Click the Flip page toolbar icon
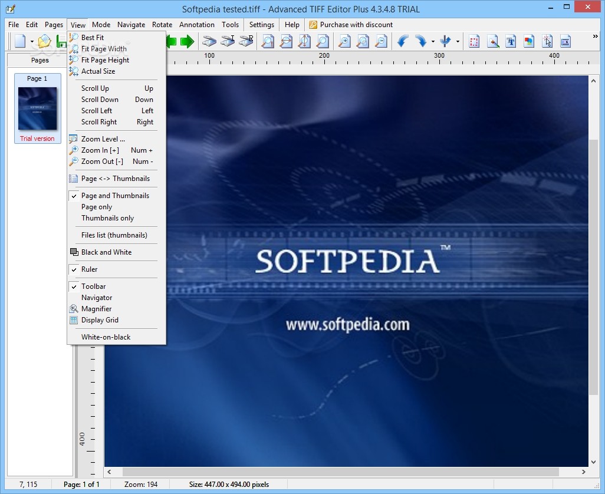 tap(446, 41)
